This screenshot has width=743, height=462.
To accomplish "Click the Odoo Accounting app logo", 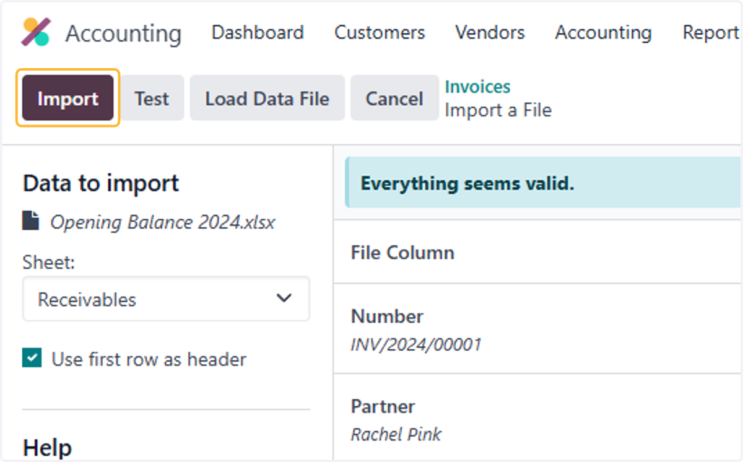I will [36, 32].
